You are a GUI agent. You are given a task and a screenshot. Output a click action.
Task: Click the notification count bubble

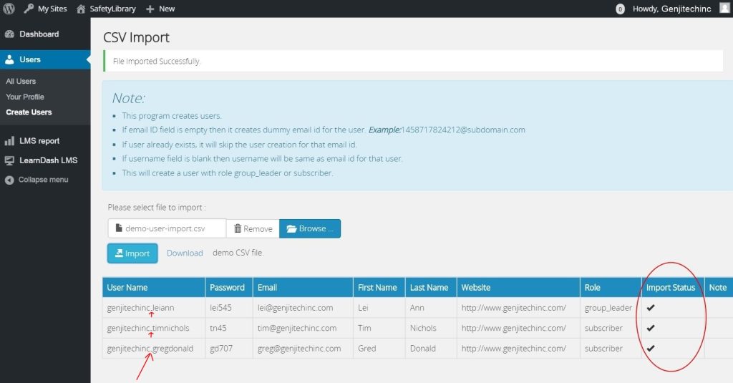pos(620,9)
